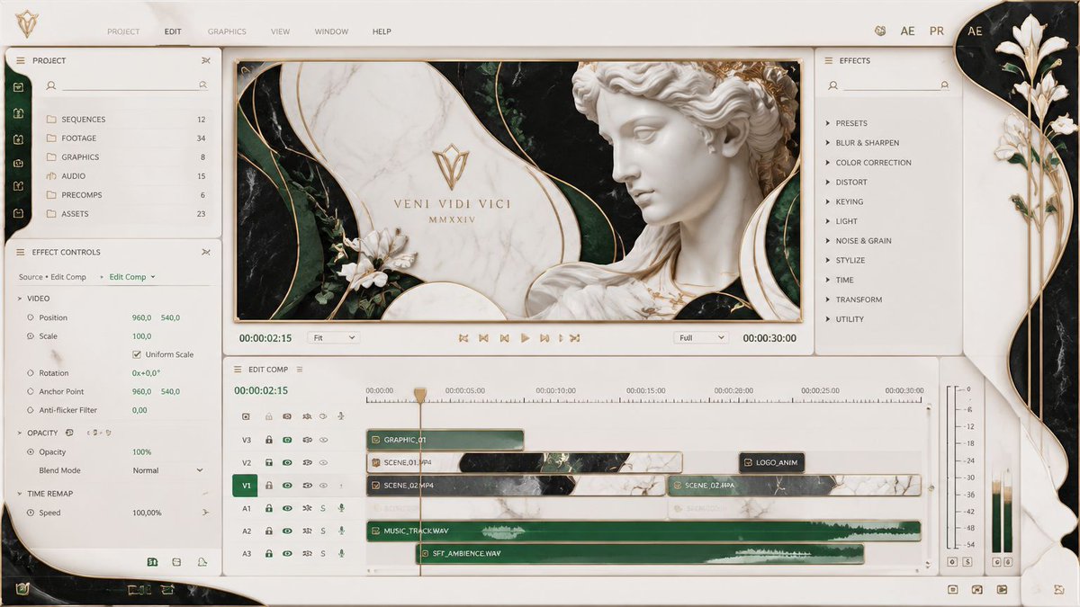
Task: Toggle visibility of the V3 track
Action: tap(287, 440)
